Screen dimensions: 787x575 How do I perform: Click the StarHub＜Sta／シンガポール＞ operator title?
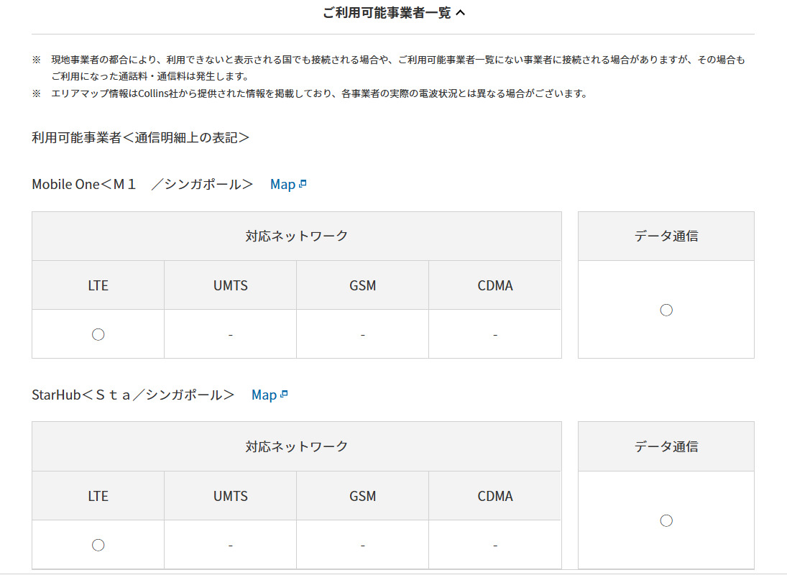coord(133,395)
